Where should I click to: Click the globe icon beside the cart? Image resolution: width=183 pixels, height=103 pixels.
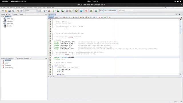pyautogui.click(x=96, y=11)
